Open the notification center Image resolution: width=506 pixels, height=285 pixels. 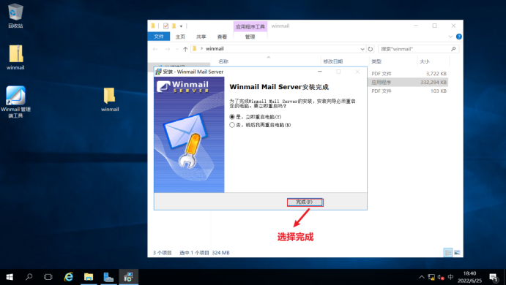click(494, 277)
